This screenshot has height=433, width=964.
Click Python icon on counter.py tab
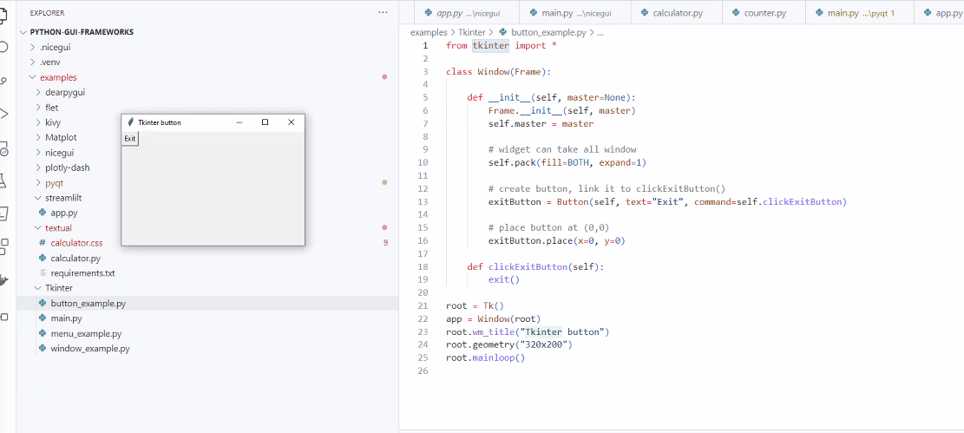[x=736, y=12]
